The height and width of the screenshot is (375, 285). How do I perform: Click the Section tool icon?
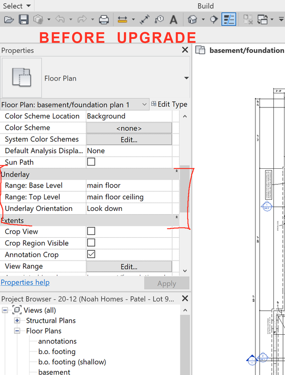(214, 19)
